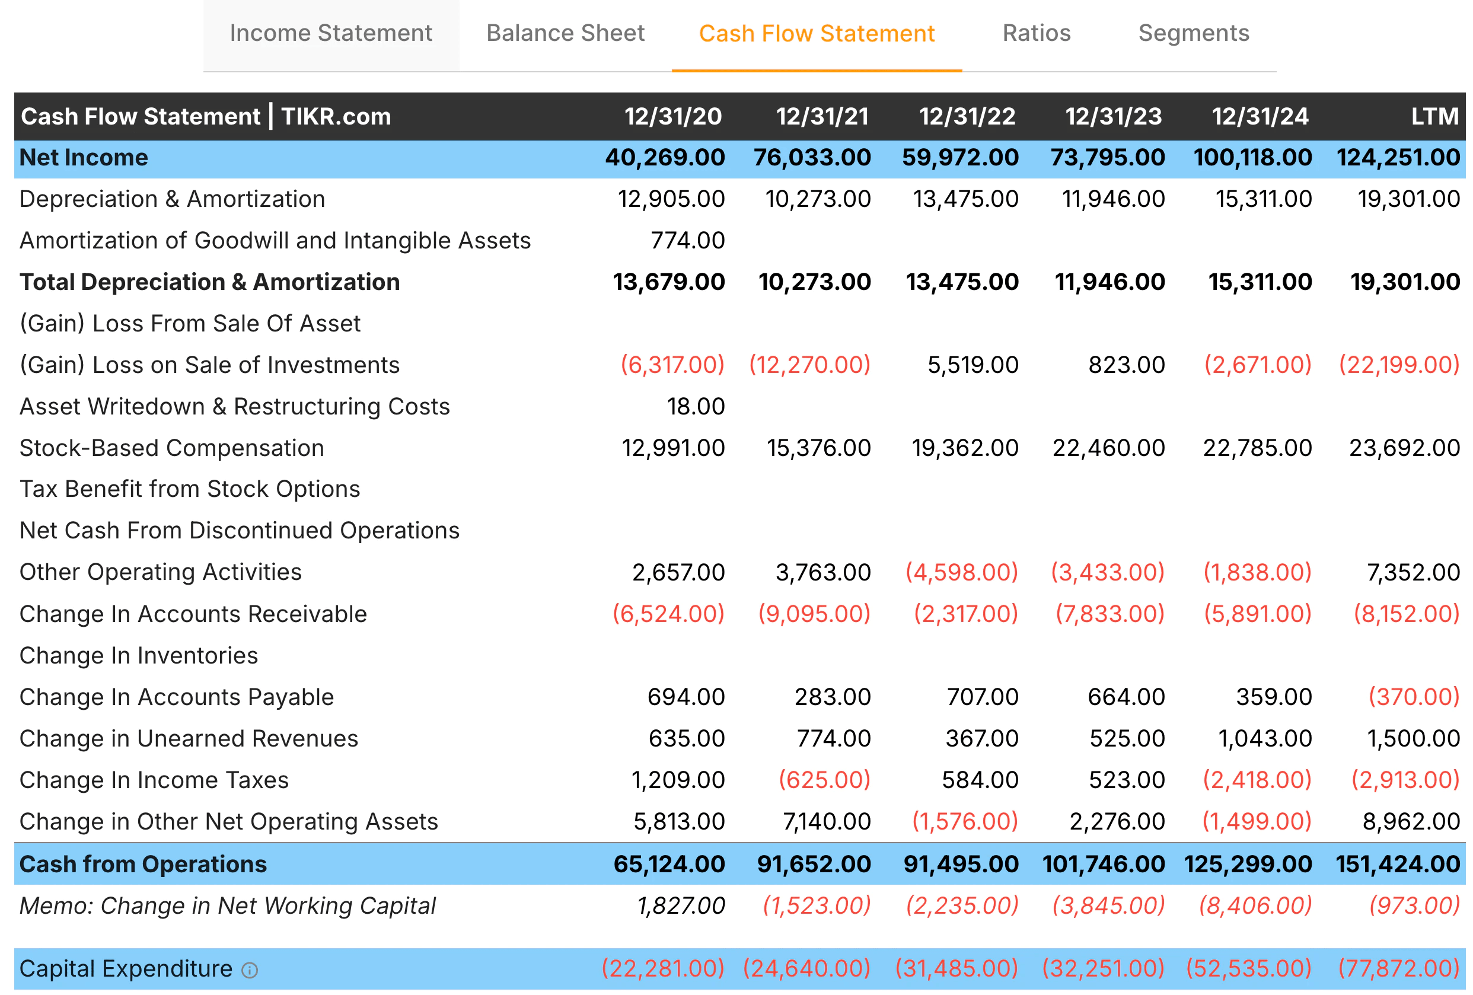Switch to the Income Statement tab
This screenshot has height=995, width=1473.
tap(330, 33)
